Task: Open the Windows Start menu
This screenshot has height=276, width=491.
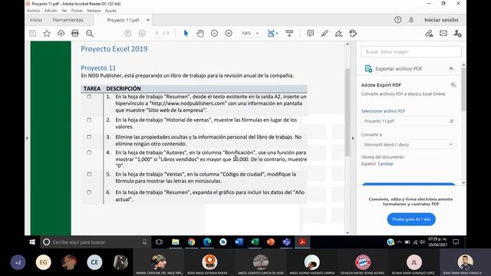Action: coord(32,242)
